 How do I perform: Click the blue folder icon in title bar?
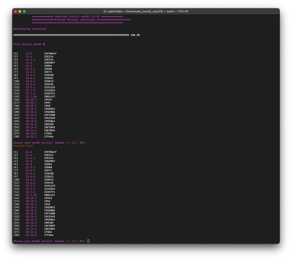click(105, 11)
